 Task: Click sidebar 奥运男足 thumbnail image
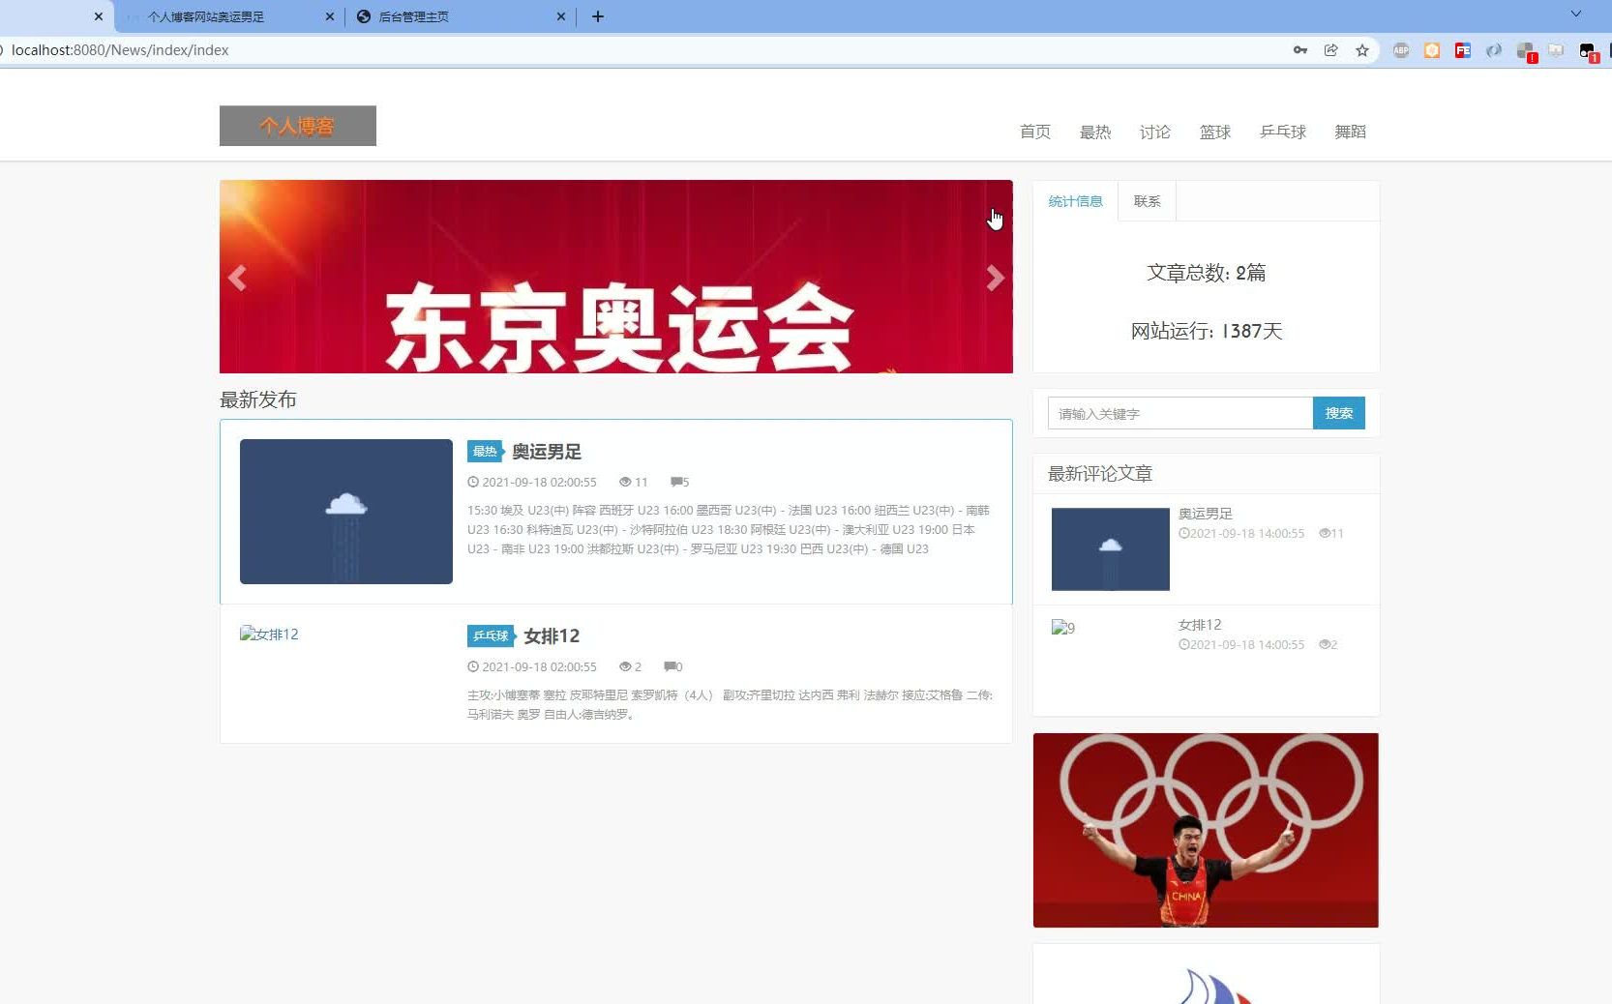[1111, 549]
